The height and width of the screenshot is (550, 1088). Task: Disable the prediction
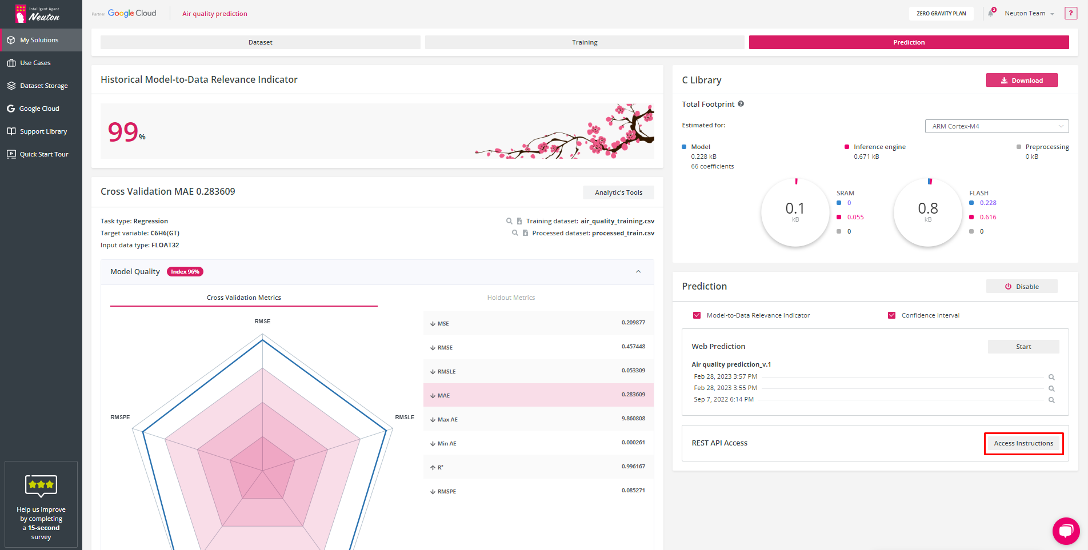(1022, 287)
